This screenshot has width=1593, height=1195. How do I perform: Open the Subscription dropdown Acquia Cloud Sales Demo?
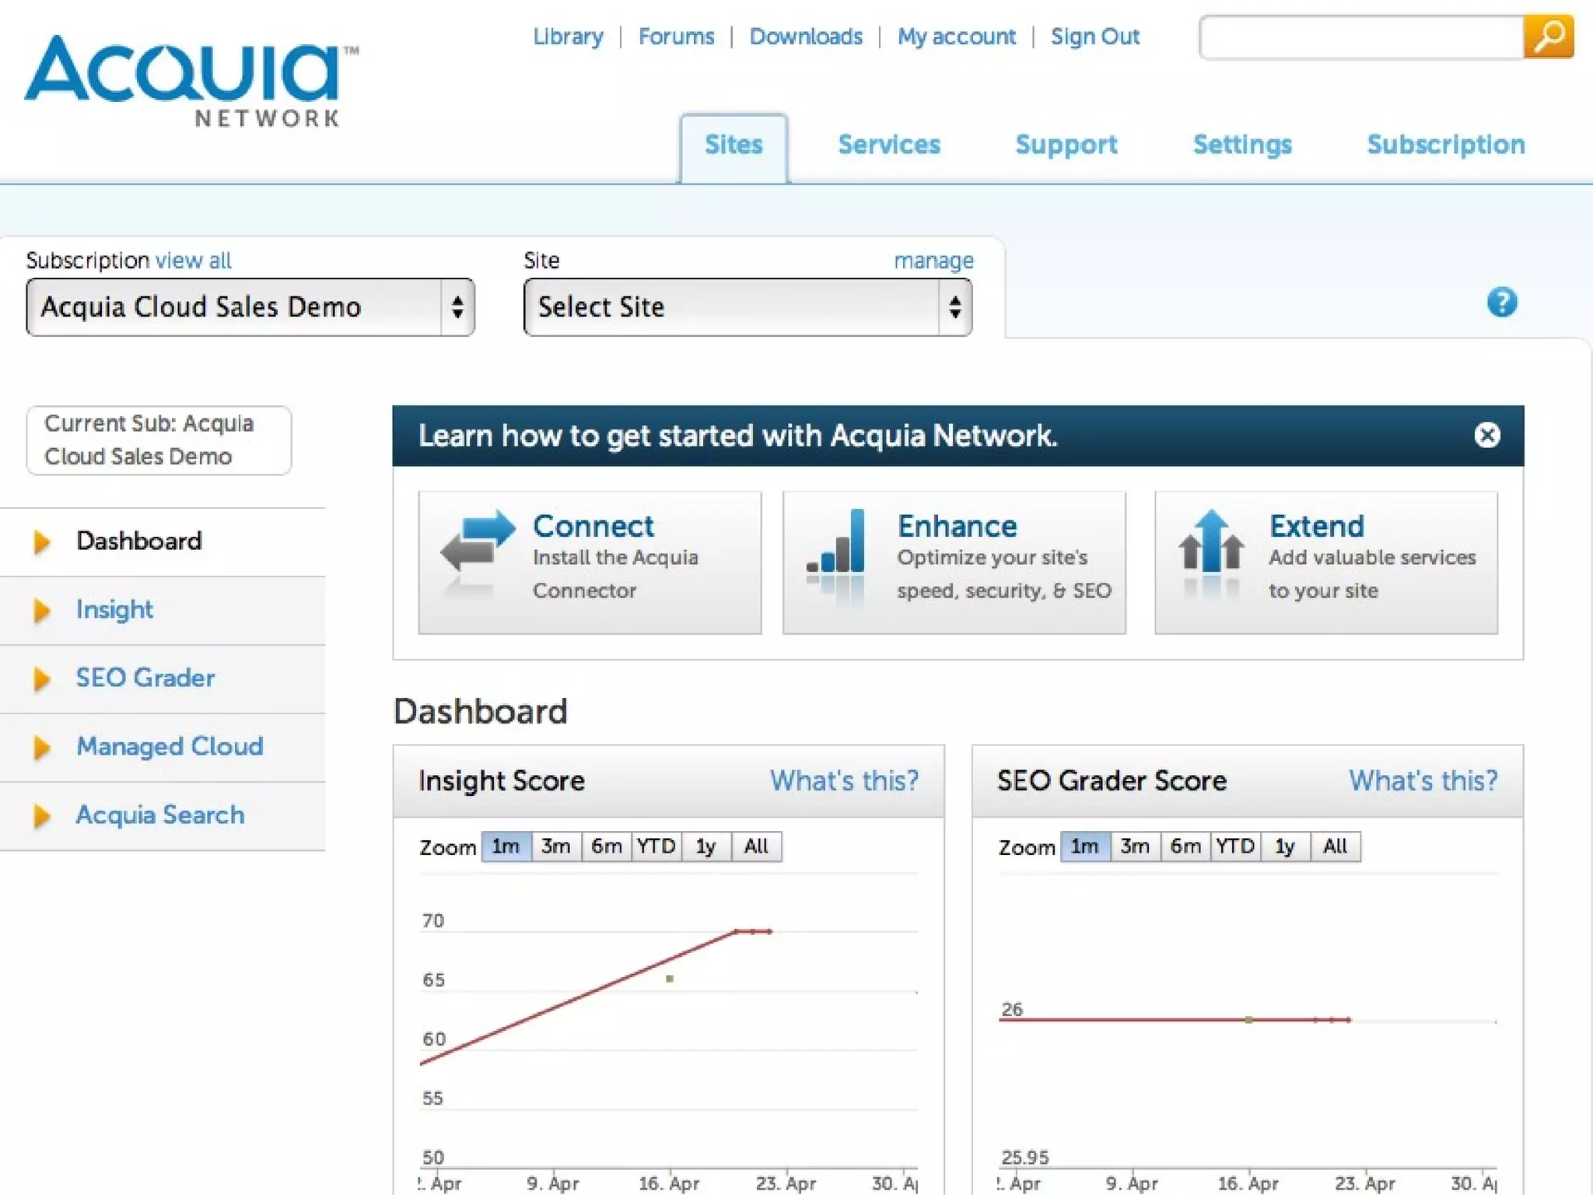point(250,307)
